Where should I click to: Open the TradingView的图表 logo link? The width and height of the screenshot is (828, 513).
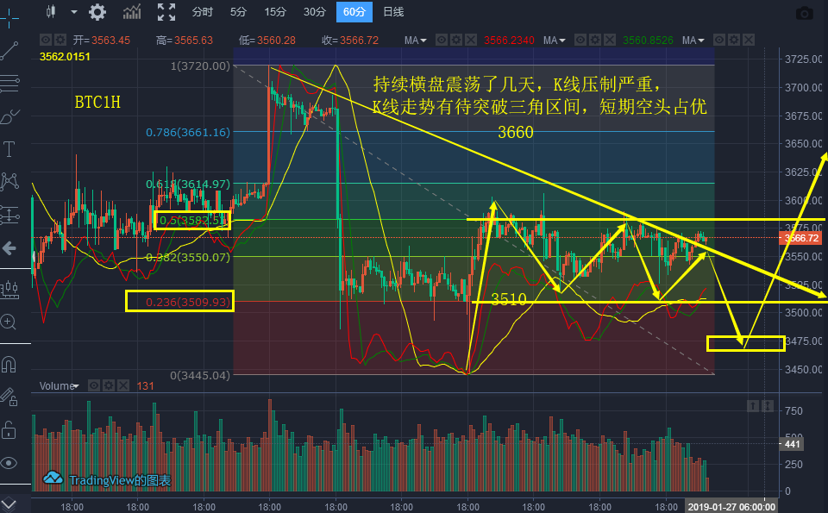[107, 479]
